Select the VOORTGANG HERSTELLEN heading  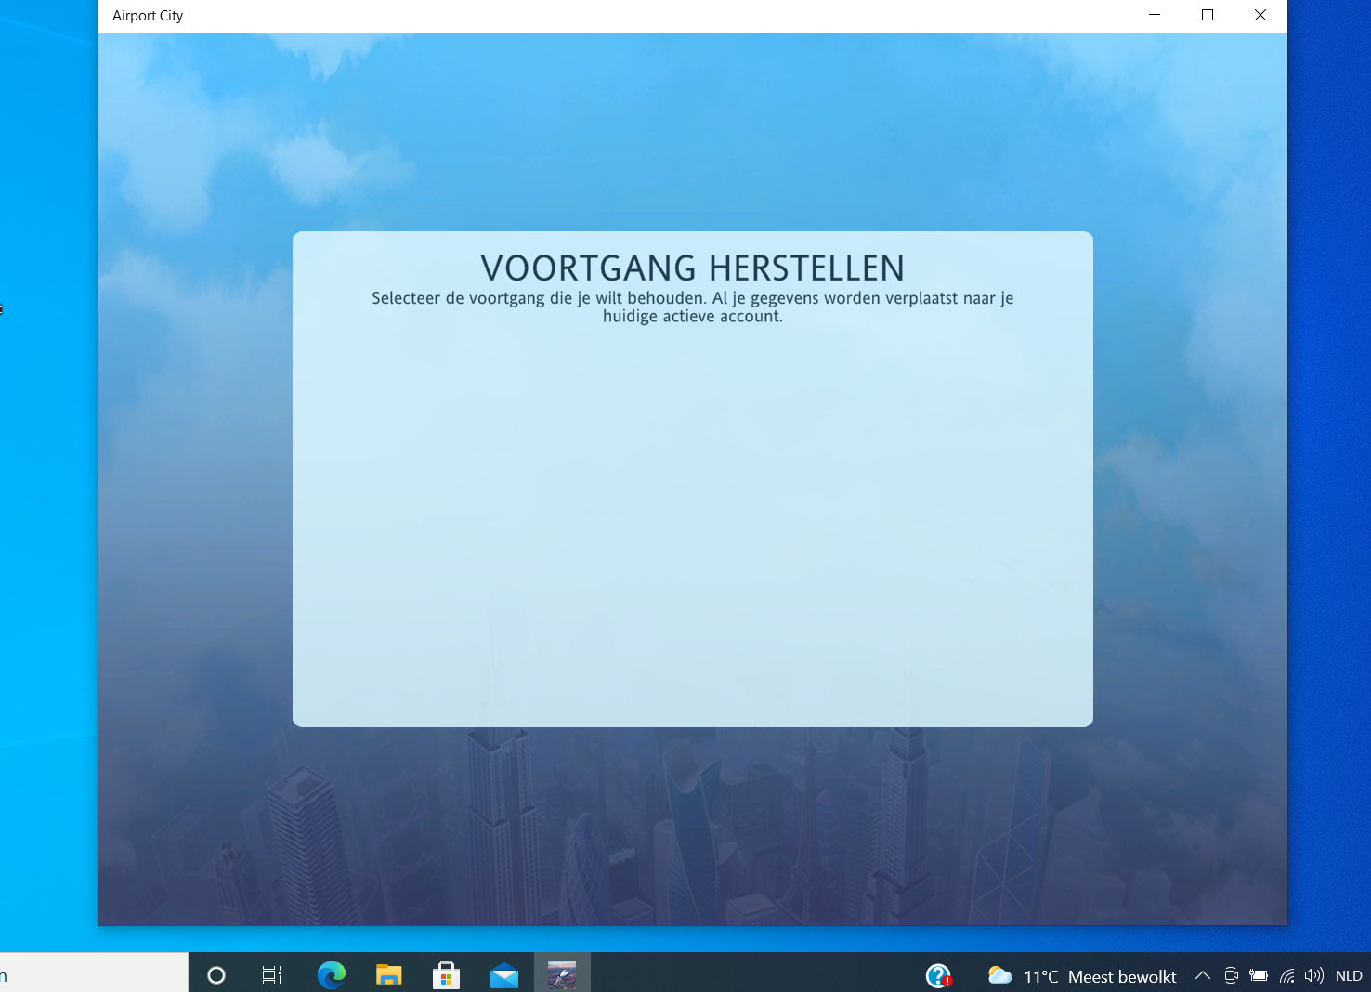pos(693,268)
